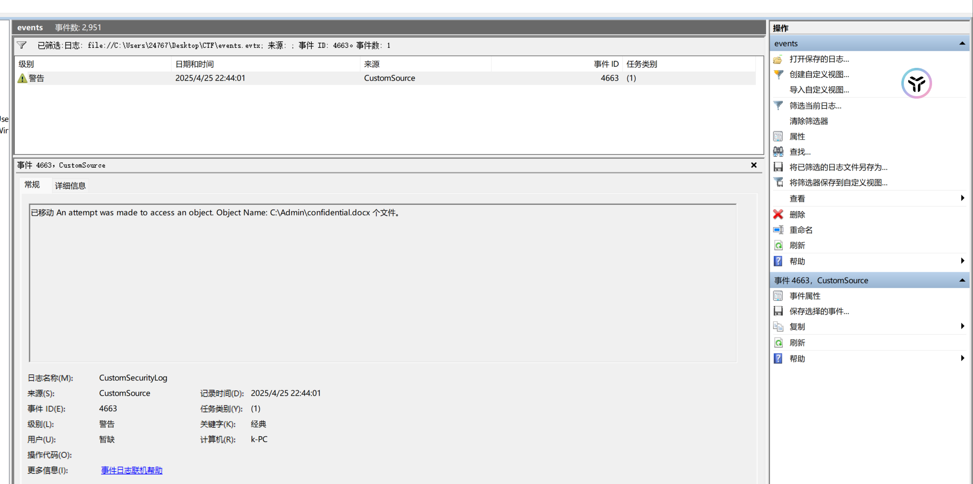
Task: Expand the 复制 submenu arrow
Action: [962, 327]
